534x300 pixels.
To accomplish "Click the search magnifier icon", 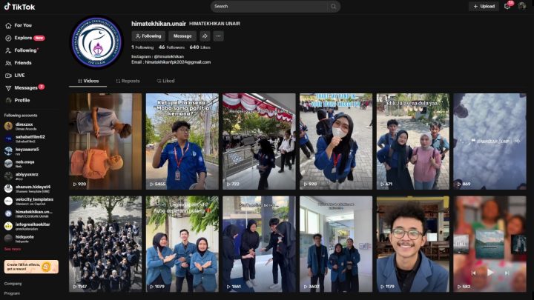I will [x=333, y=7].
